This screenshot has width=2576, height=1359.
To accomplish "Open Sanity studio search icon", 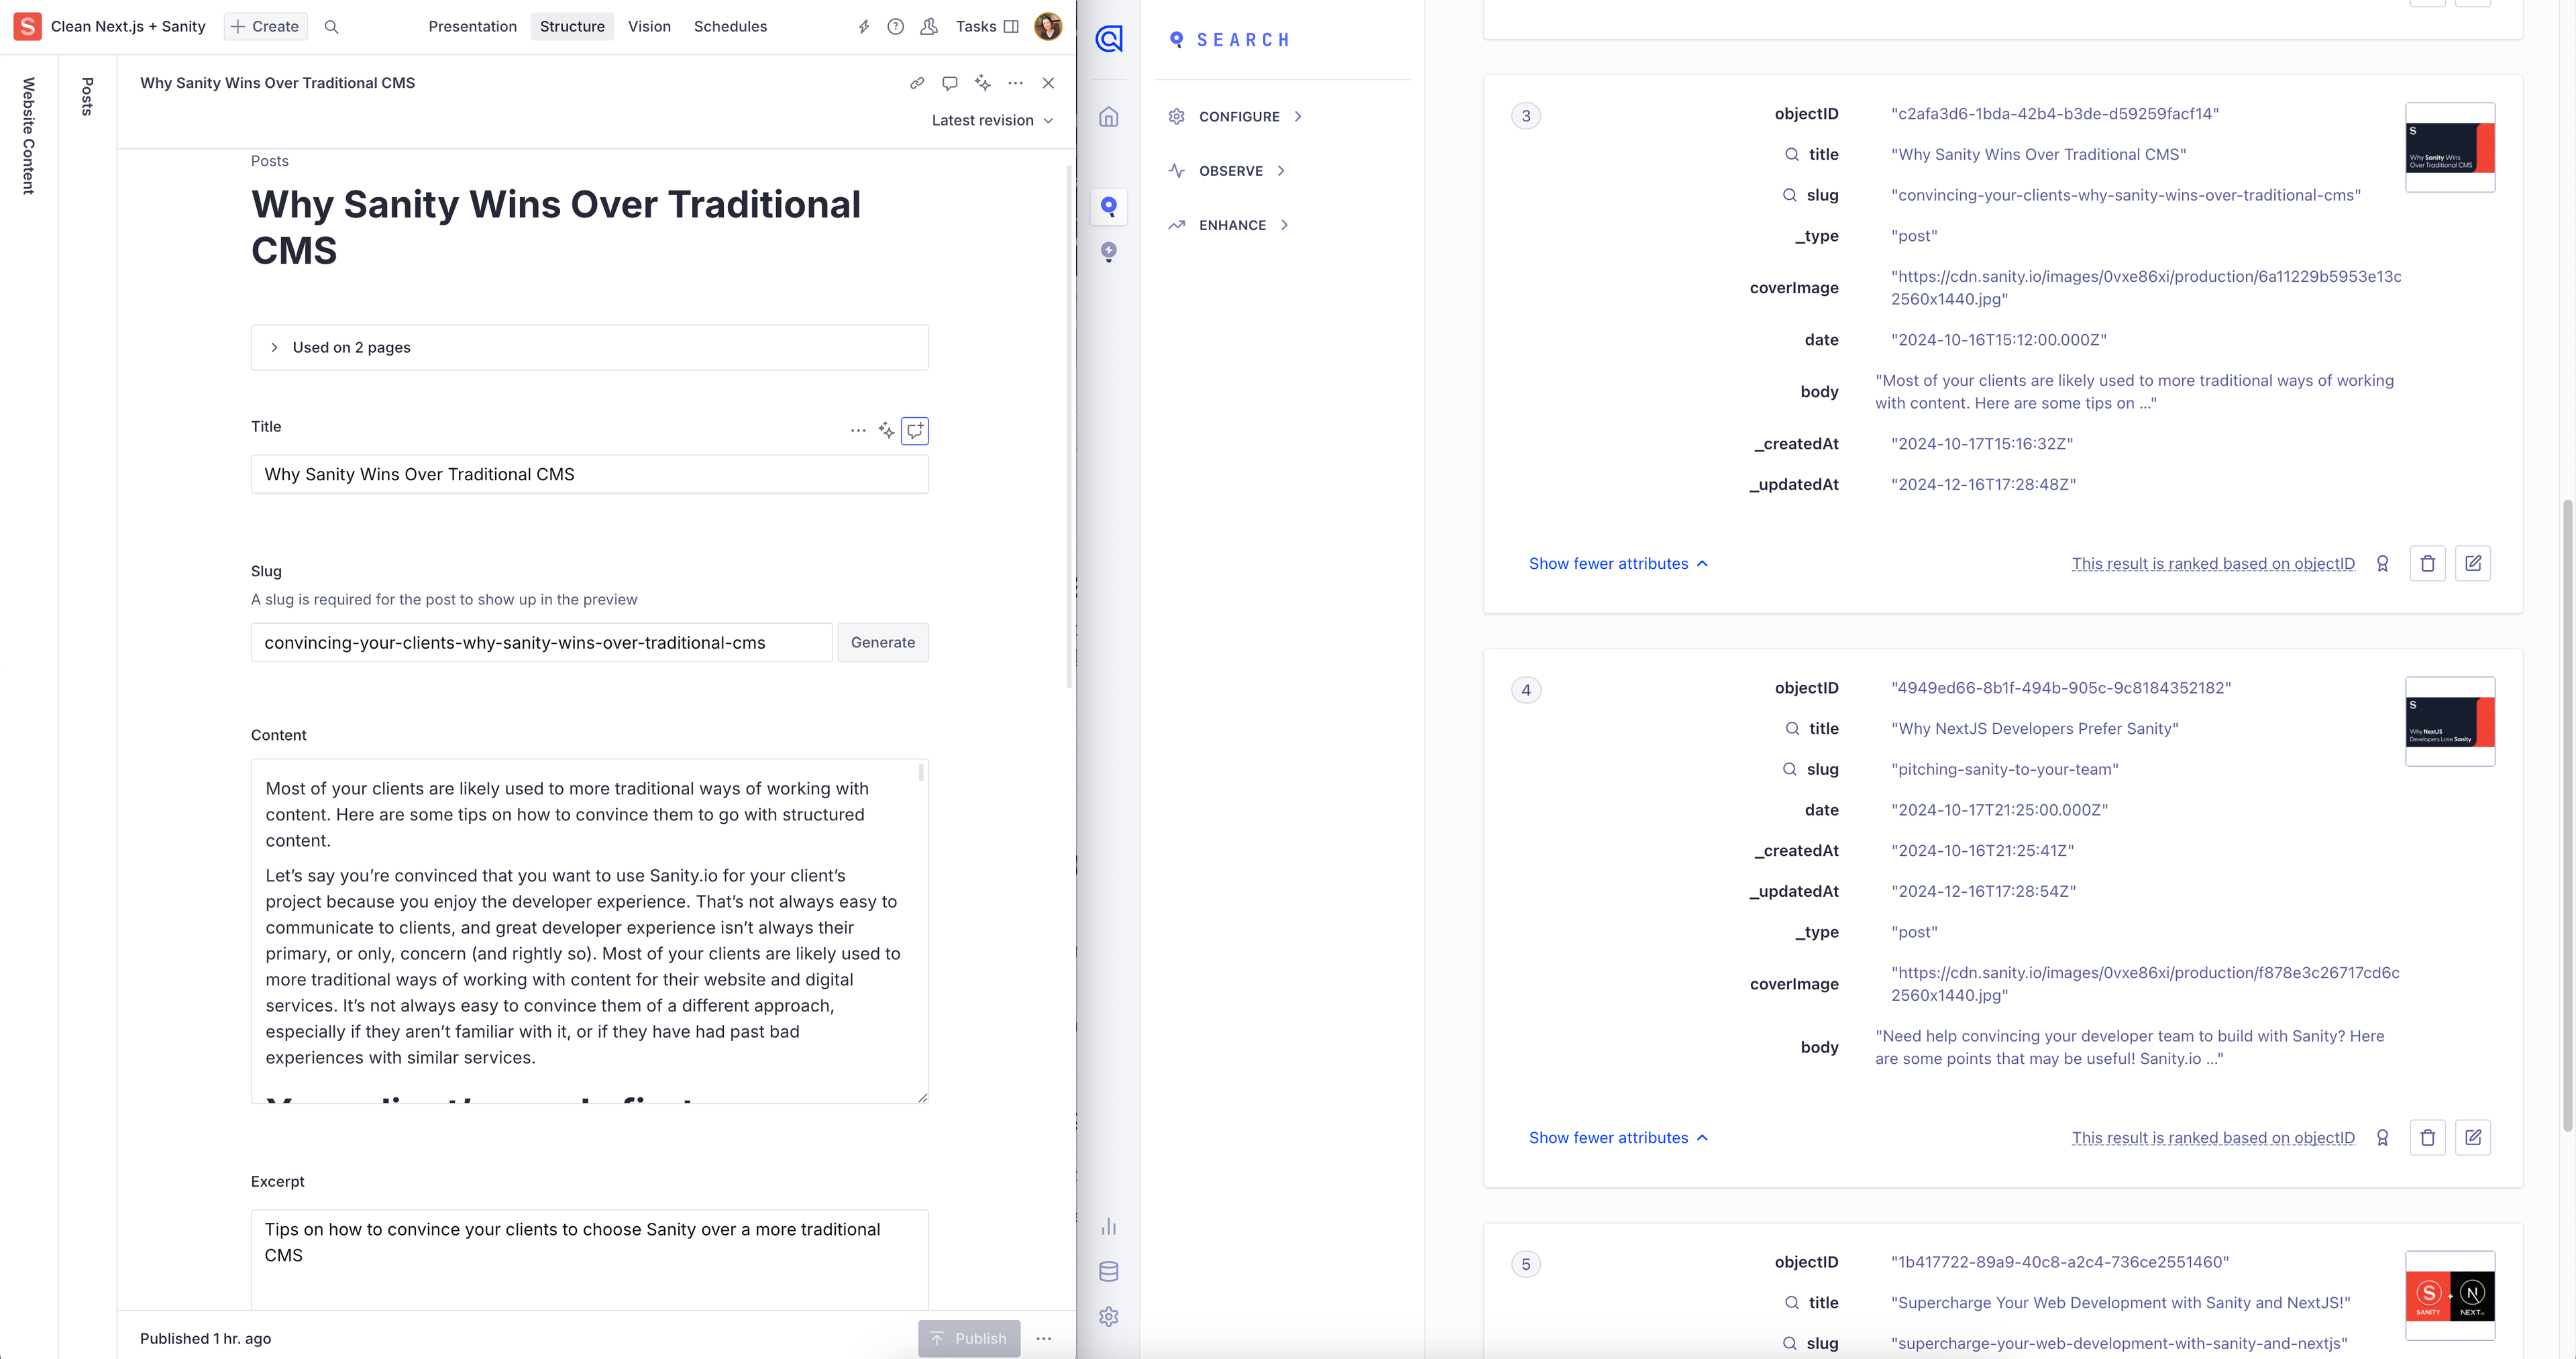I will click(331, 27).
